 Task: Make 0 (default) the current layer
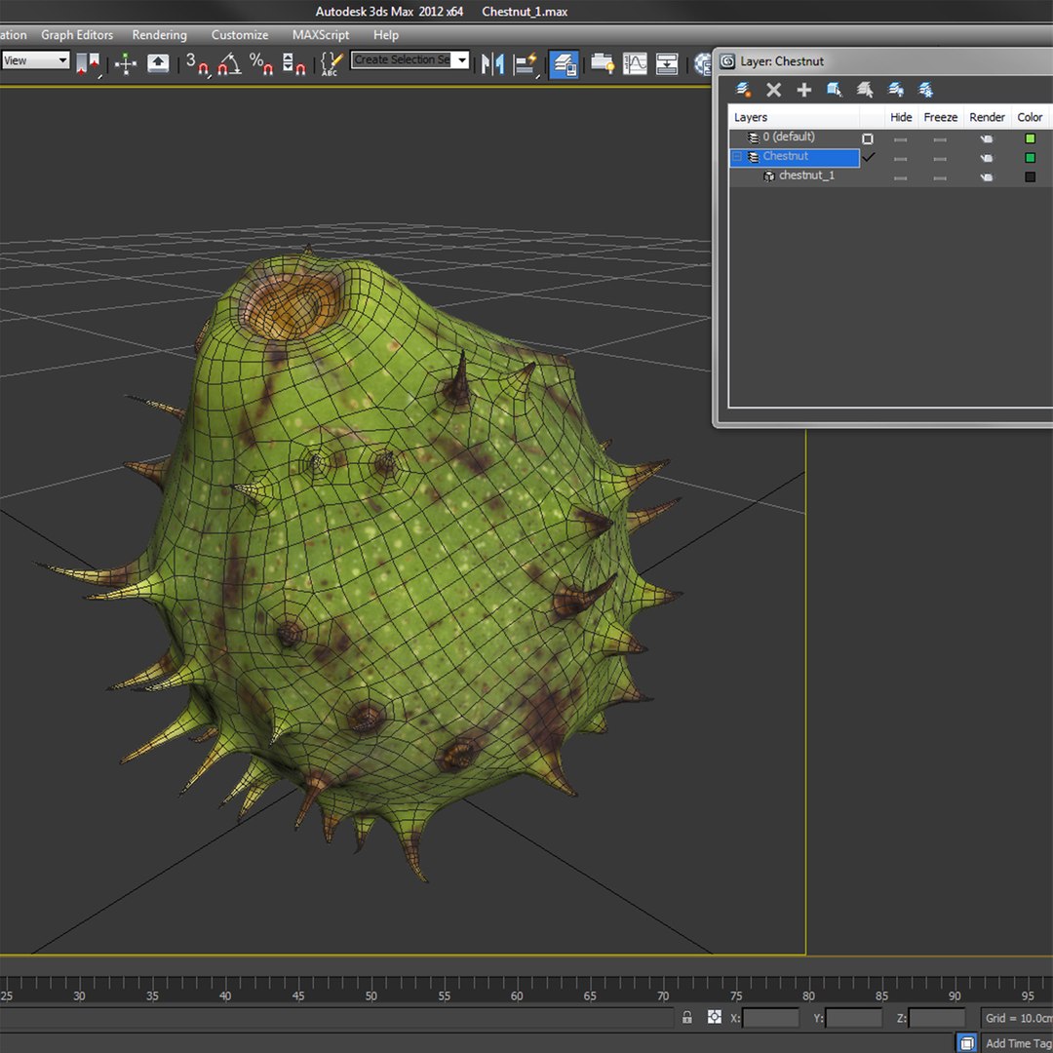(x=868, y=138)
